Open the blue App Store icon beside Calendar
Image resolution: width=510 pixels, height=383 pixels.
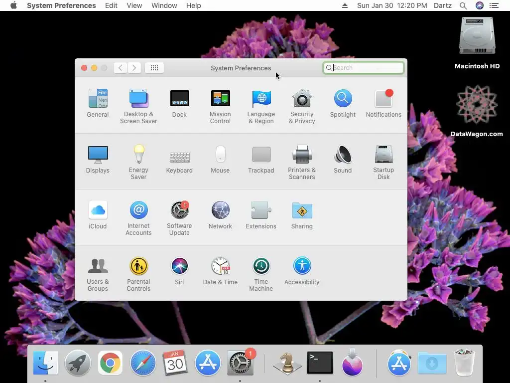208,363
